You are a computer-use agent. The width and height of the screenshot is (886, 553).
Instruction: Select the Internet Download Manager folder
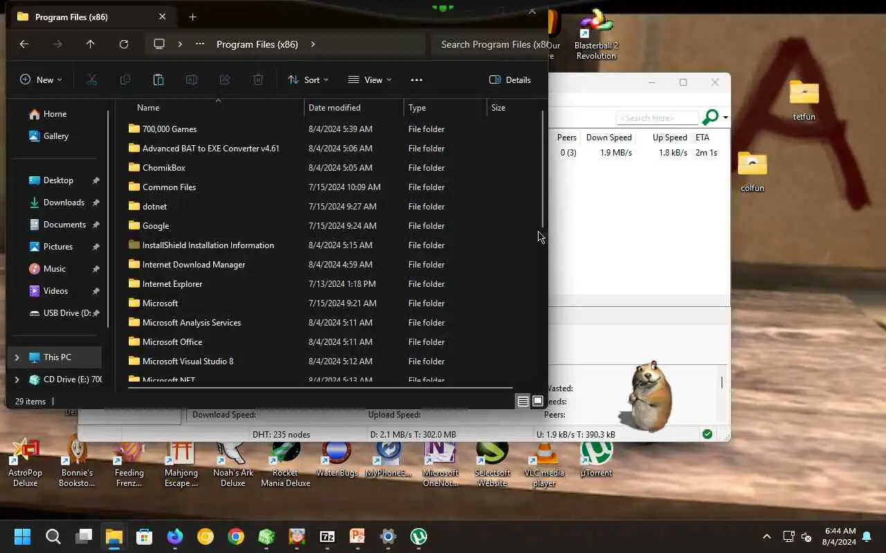pyautogui.click(x=194, y=265)
